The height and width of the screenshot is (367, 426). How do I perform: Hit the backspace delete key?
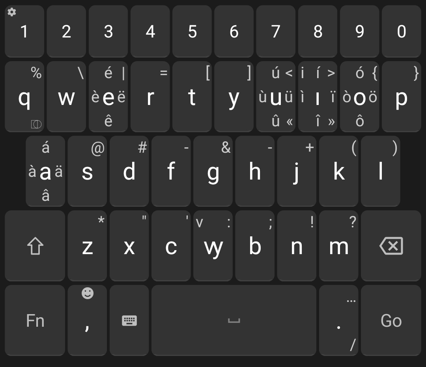pos(391,246)
